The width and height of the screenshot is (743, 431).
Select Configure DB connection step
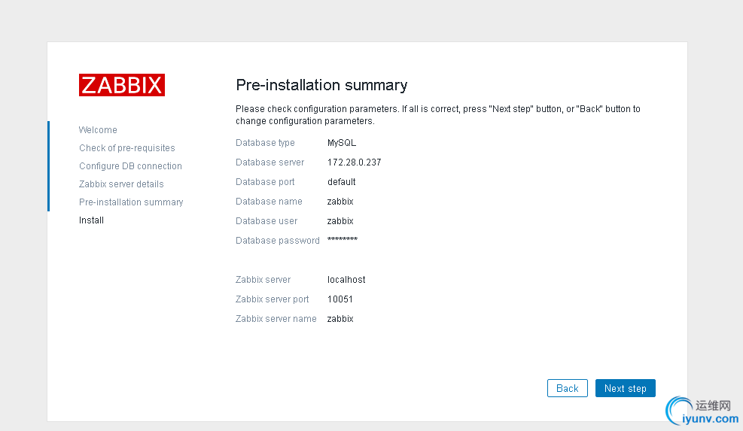tap(130, 165)
